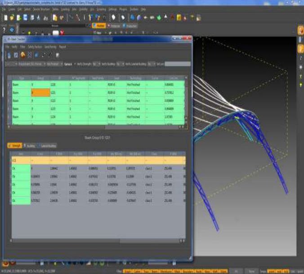Open the Verify Lateral Buckling dropdown

151,64
